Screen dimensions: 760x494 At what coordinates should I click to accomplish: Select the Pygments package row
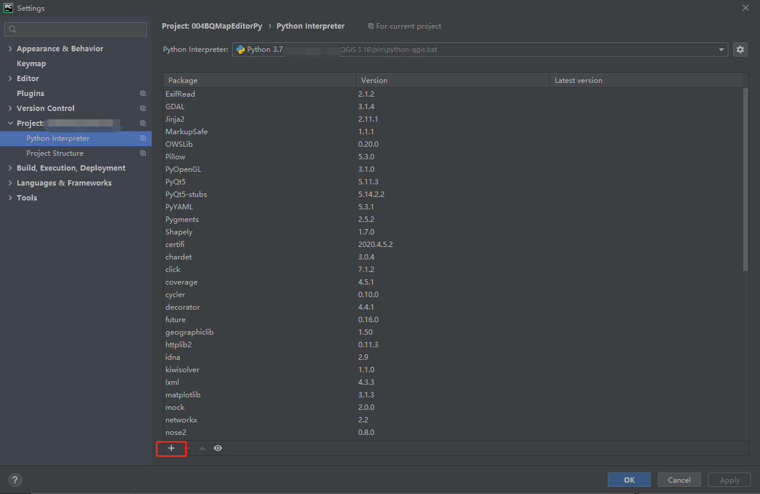point(454,220)
